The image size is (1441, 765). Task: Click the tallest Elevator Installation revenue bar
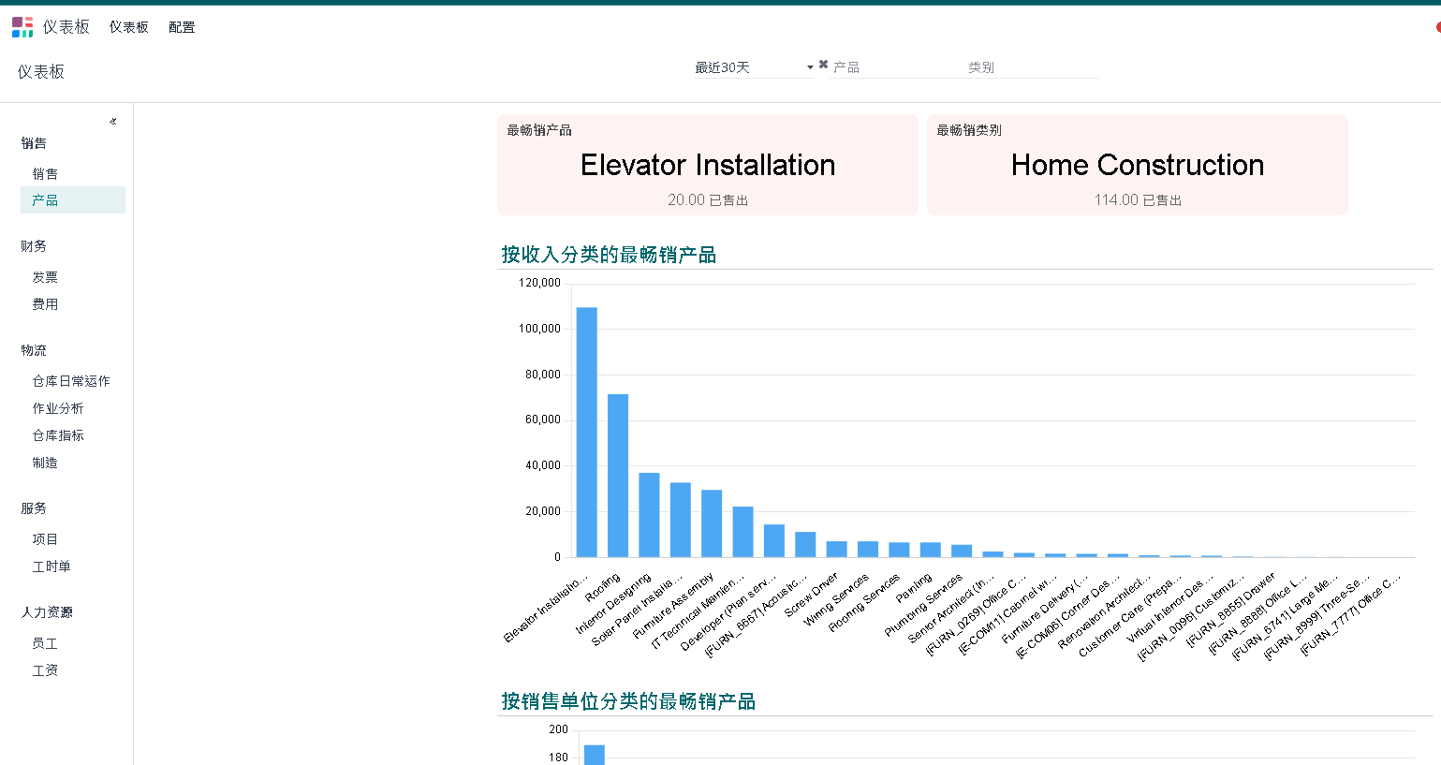pos(586,431)
